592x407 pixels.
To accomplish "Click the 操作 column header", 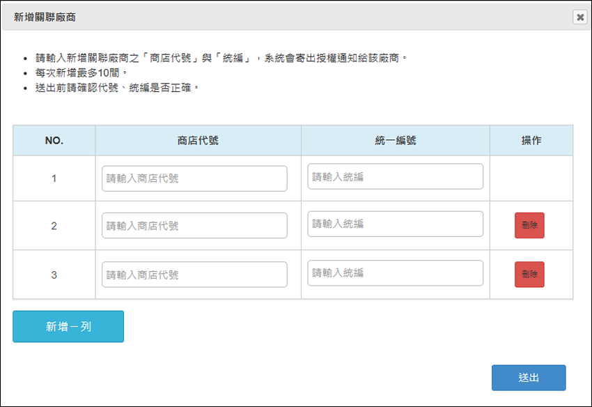I will 531,141.
